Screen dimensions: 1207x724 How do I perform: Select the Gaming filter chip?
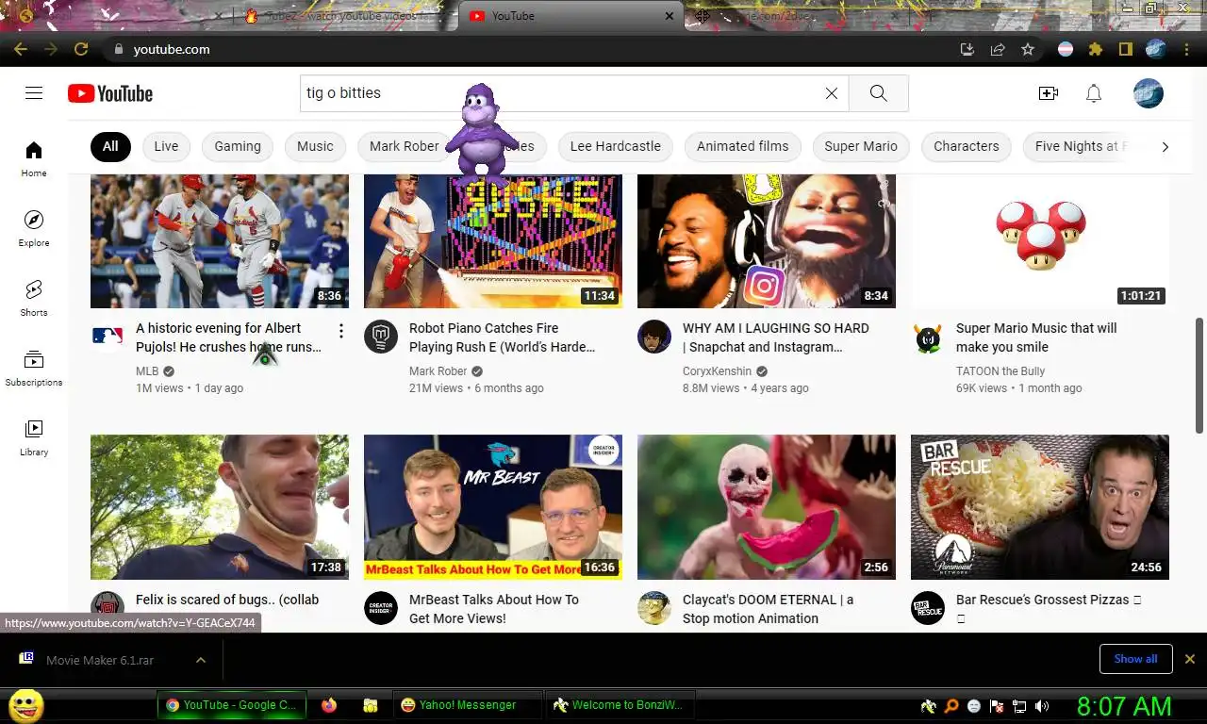[238, 146]
